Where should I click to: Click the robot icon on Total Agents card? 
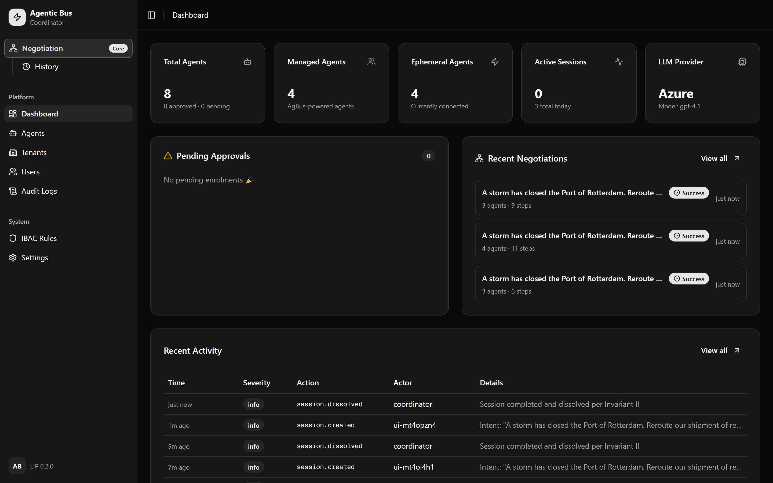pos(247,62)
